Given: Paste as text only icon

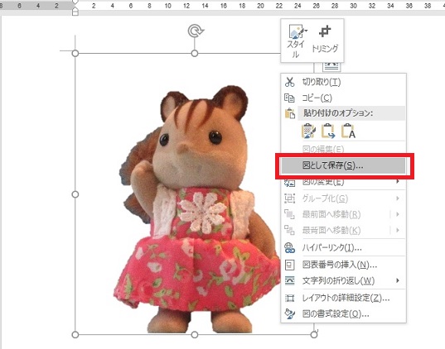Looking at the screenshot, I should point(349,131).
